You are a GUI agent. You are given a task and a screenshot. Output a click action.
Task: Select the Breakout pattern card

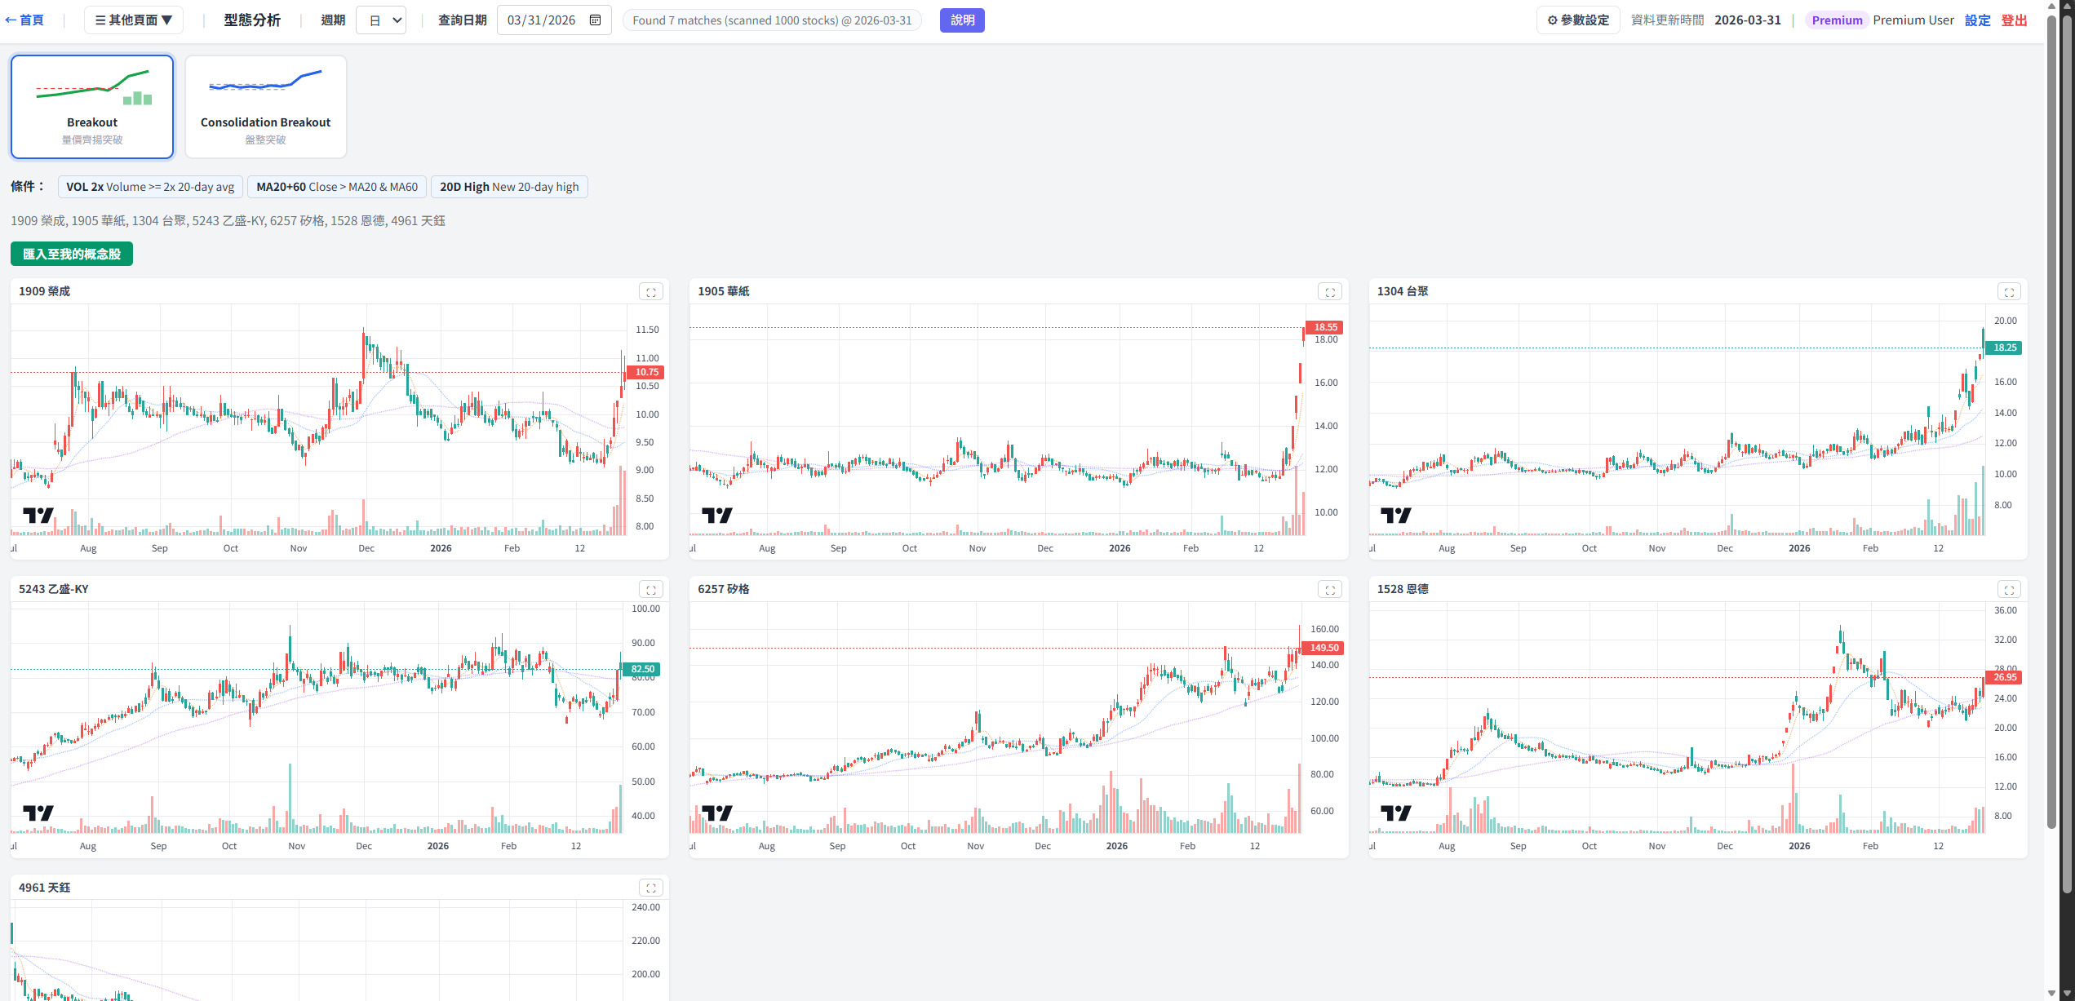click(x=92, y=107)
